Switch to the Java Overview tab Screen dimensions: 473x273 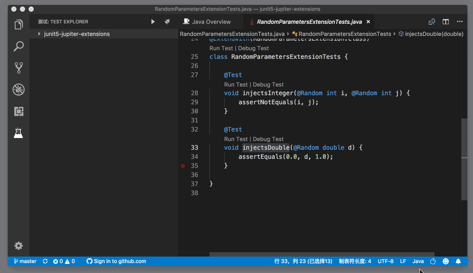(211, 22)
